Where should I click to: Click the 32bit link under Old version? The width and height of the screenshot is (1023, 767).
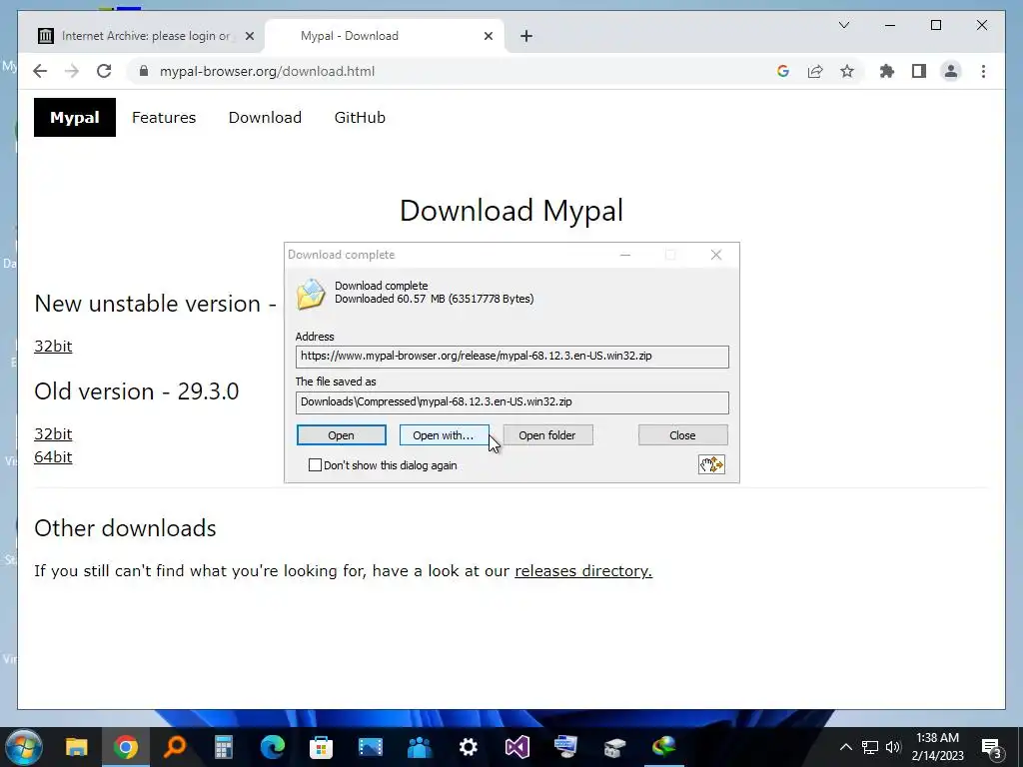53,434
